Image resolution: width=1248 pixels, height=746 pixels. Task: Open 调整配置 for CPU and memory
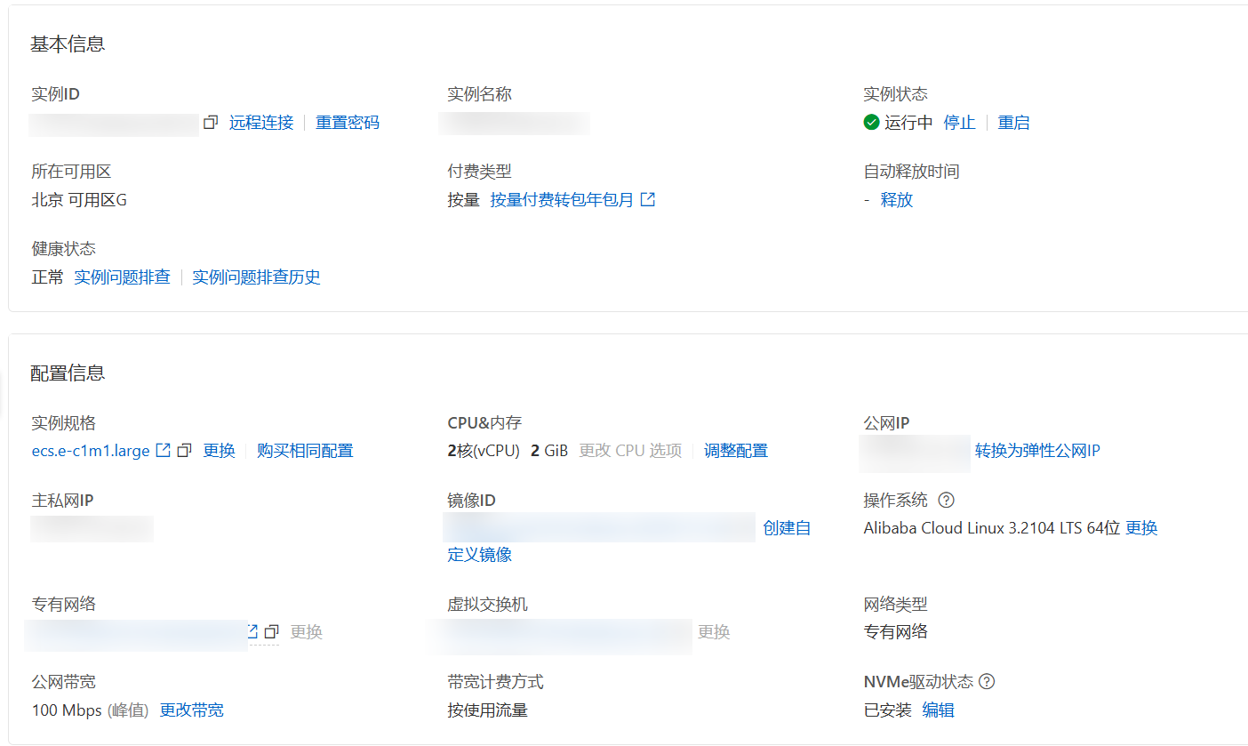(736, 451)
